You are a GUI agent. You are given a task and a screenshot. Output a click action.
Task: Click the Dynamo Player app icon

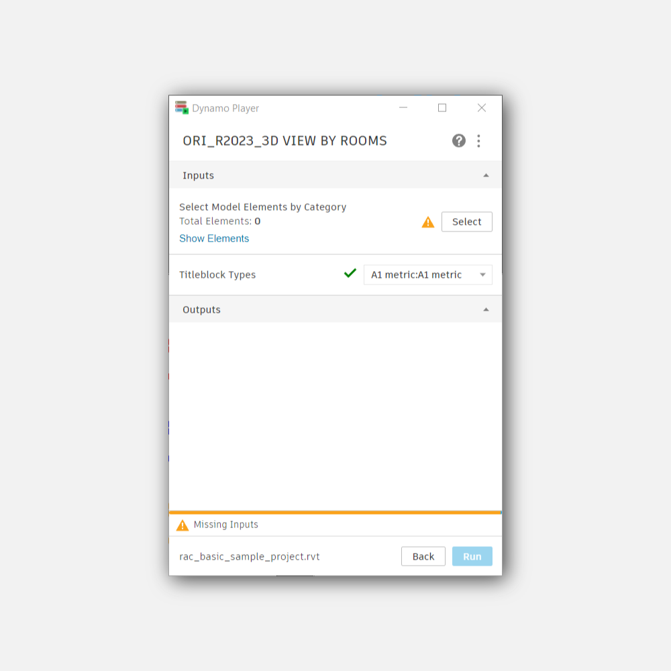[x=182, y=108]
